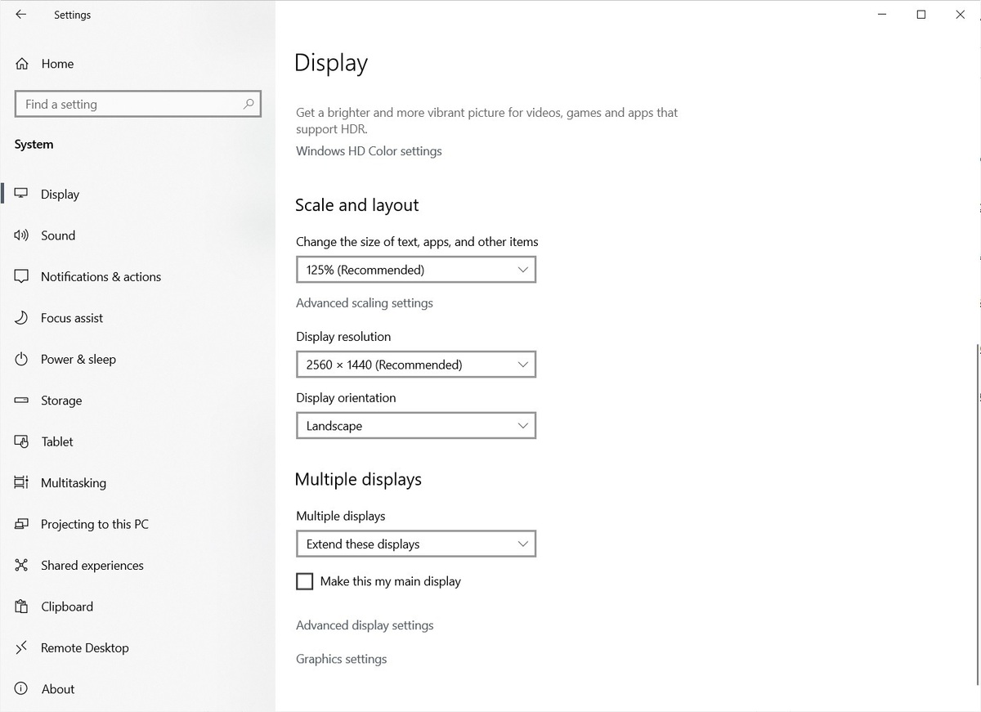Viewport: 981px width, 712px height.
Task: Click the Sound speaker icon
Action: tap(21, 235)
